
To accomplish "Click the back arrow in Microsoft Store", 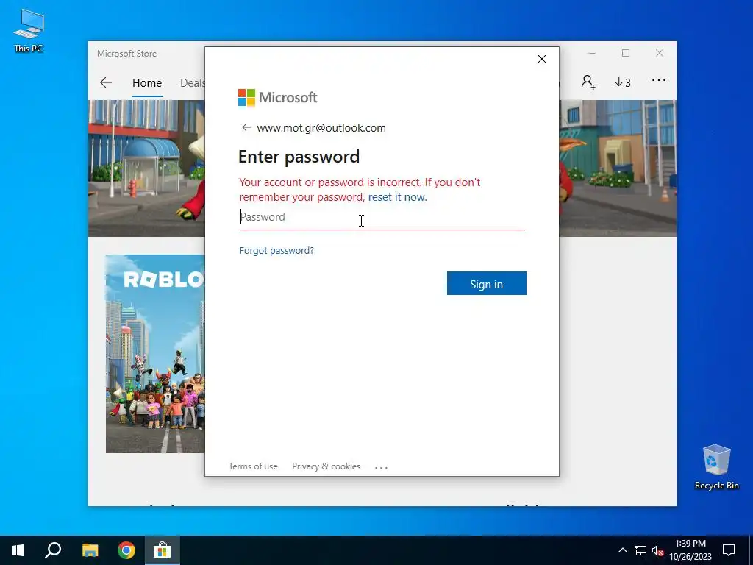I will click(106, 82).
